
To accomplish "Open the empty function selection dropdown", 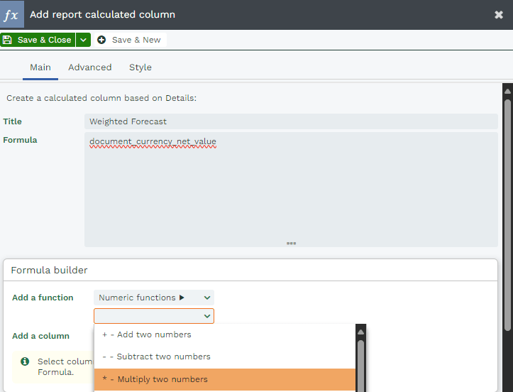I will click(x=154, y=316).
